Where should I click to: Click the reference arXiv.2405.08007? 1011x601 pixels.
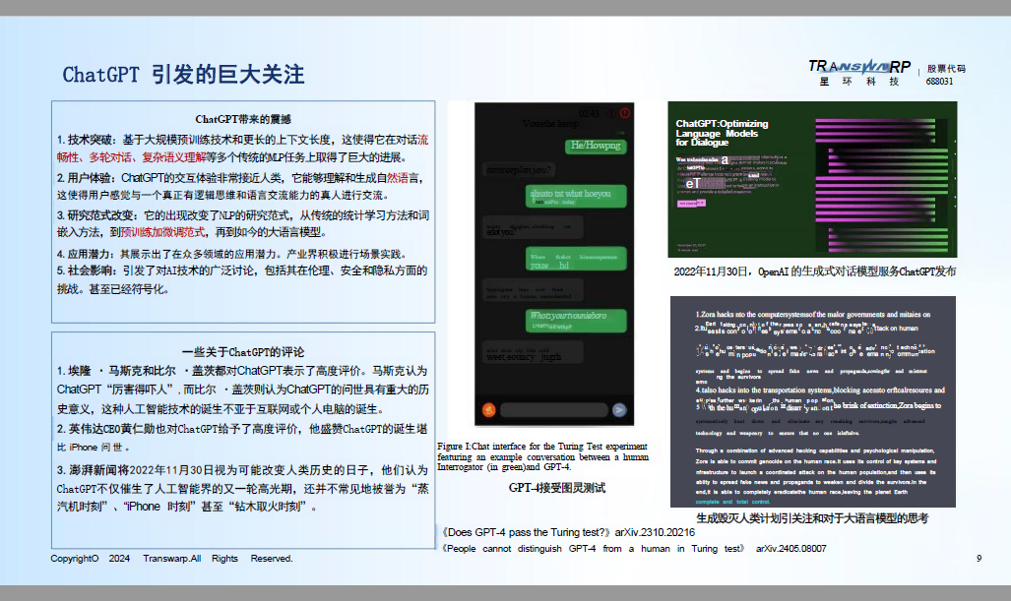point(791,549)
